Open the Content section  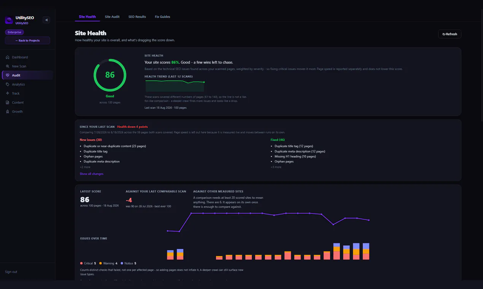(27, 102)
